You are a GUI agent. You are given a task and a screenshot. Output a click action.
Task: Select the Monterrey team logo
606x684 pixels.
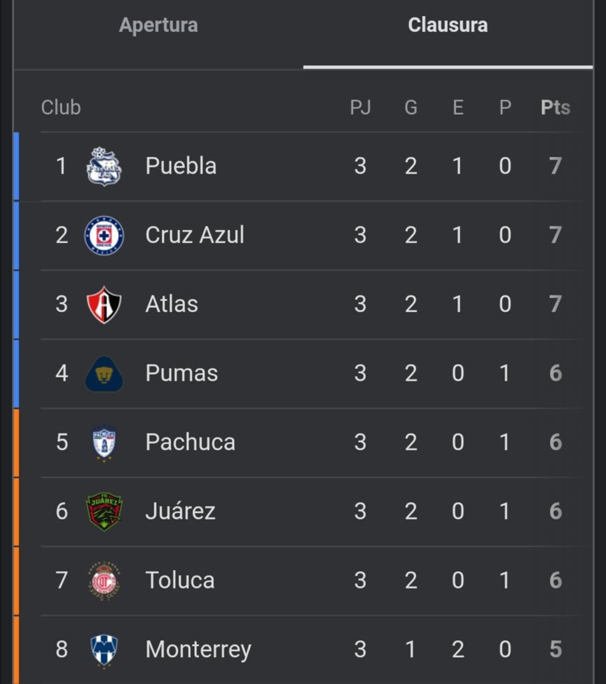[x=104, y=649]
